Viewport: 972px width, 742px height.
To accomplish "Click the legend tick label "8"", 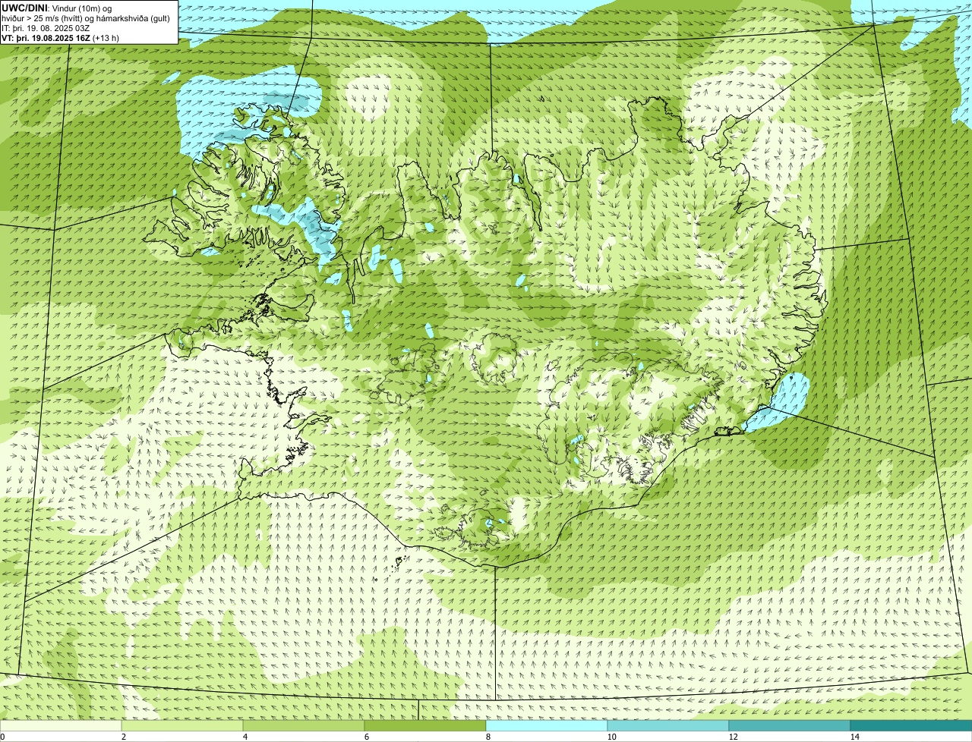I will coord(488,737).
